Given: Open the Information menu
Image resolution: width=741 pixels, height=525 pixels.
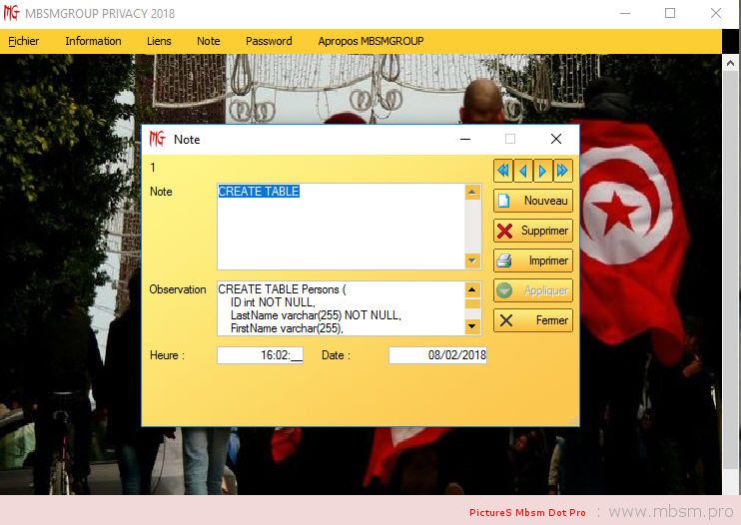Looking at the screenshot, I should [x=93, y=41].
